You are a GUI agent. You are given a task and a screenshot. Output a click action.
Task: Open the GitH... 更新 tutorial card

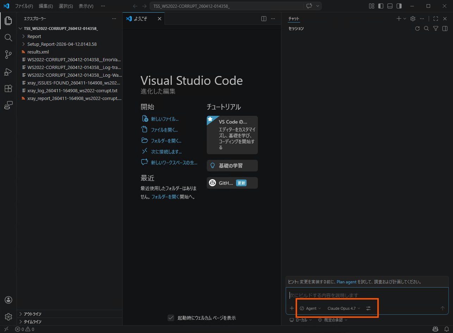point(232,183)
